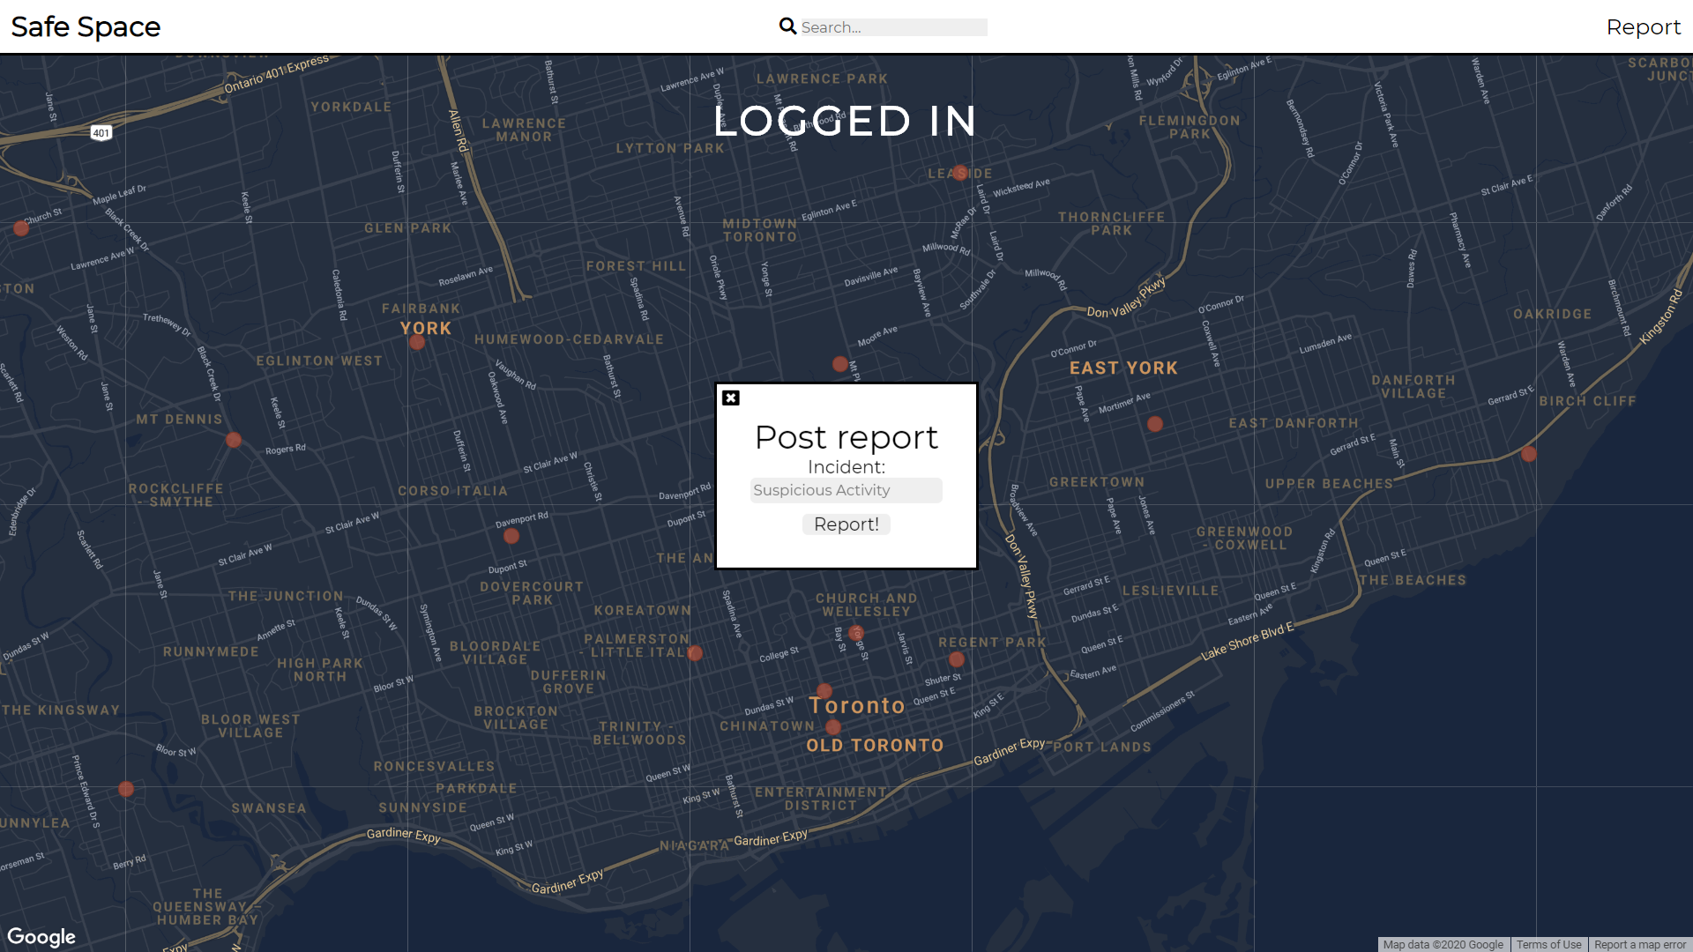This screenshot has width=1693, height=952.
Task: Click incident marker near Regent Park
Action: [x=957, y=659]
